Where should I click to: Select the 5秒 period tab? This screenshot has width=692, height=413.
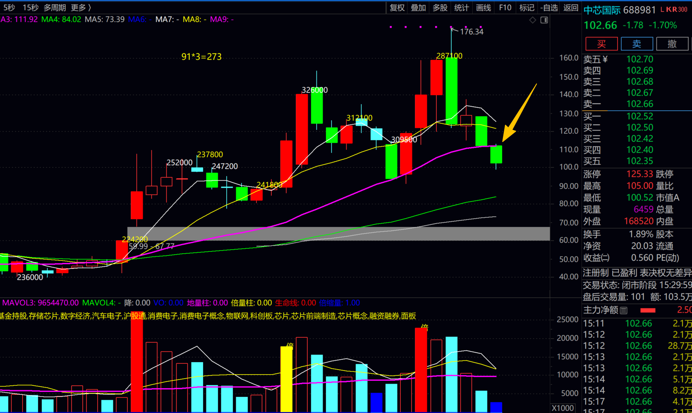point(9,7)
